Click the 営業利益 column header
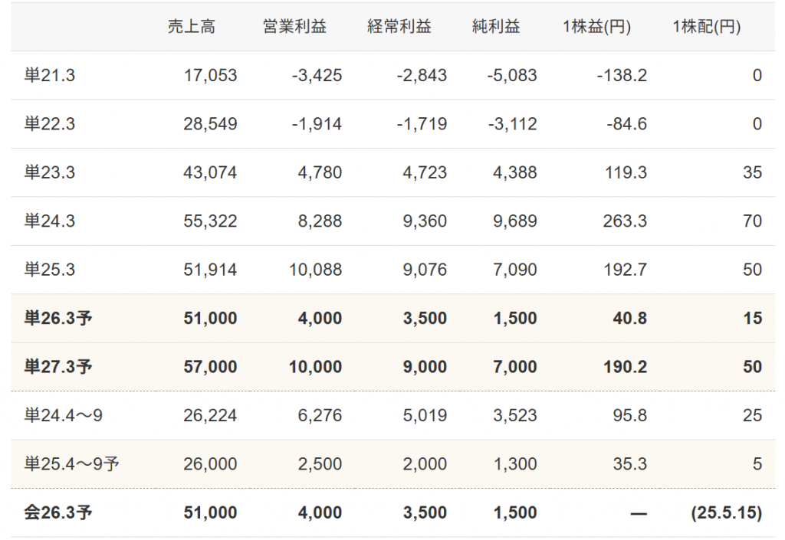The width and height of the screenshot is (785, 540). click(294, 27)
